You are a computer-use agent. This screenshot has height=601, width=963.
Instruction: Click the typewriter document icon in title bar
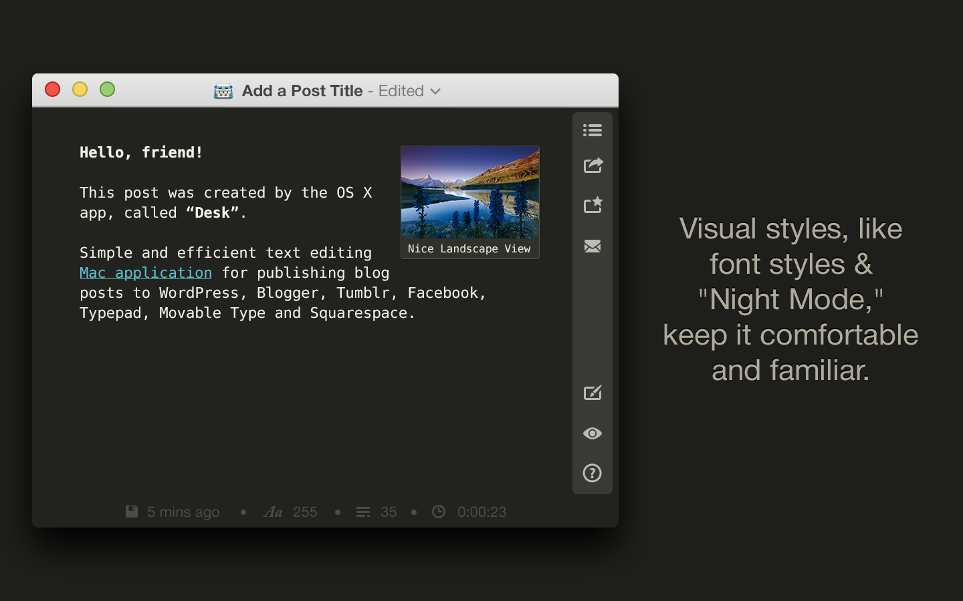(x=223, y=91)
